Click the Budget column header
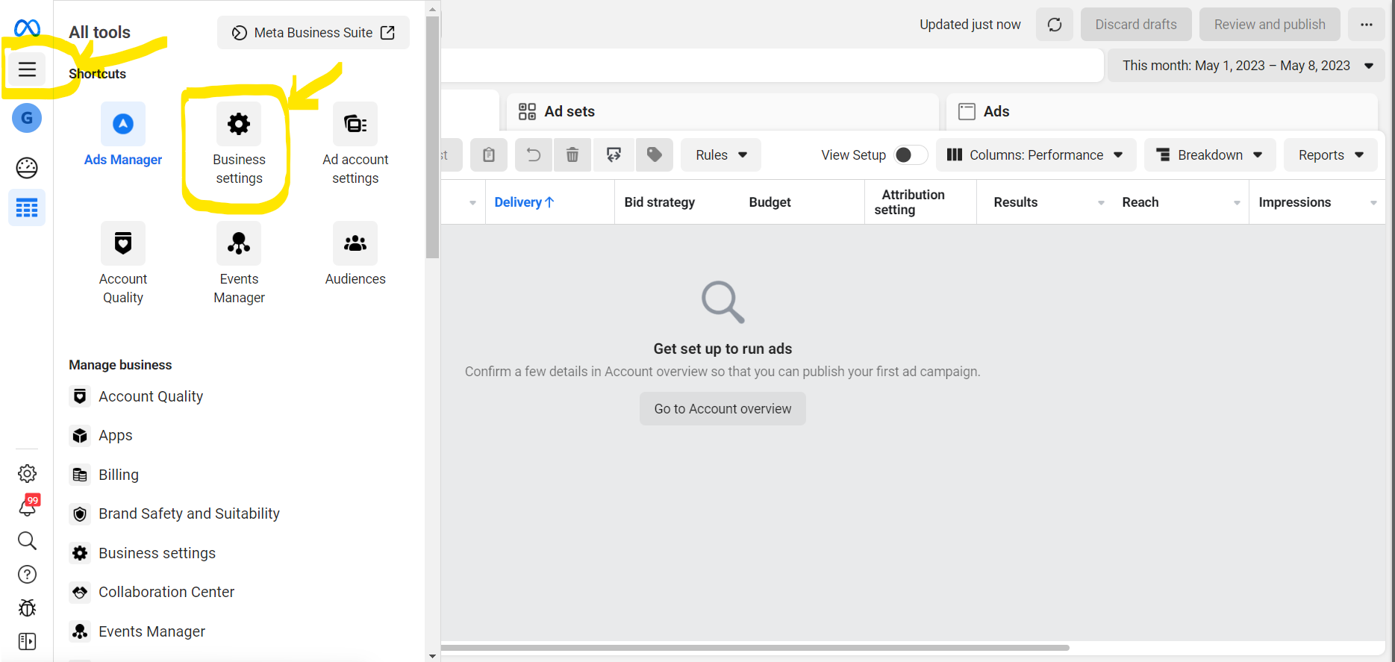 point(770,202)
